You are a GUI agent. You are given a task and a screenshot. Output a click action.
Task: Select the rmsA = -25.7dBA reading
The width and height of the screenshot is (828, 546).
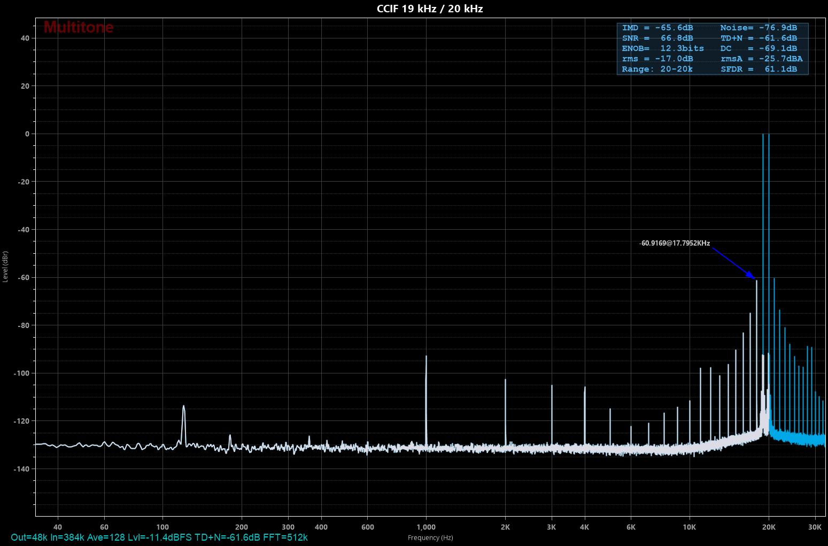click(761, 59)
